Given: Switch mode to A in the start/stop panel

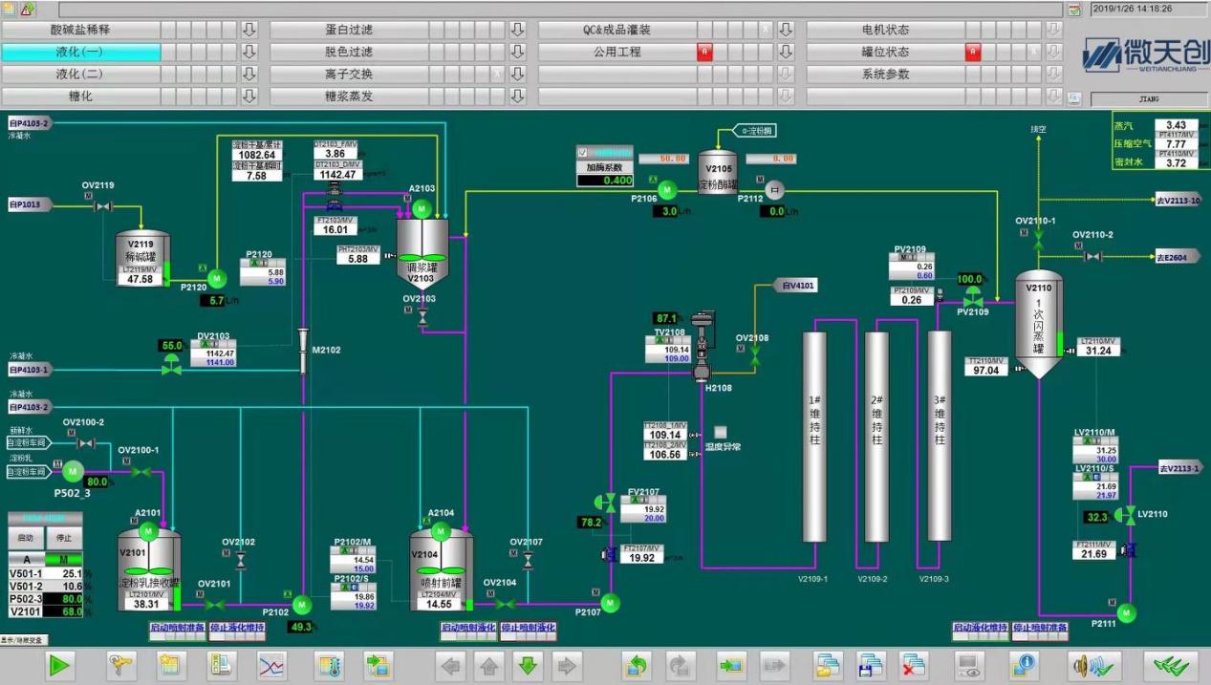Looking at the screenshot, I should pos(27,559).
